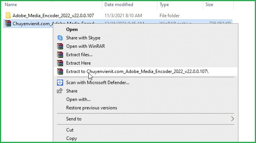Click the Share arrow icon
The image size is (256, 143).
point(60,91)
